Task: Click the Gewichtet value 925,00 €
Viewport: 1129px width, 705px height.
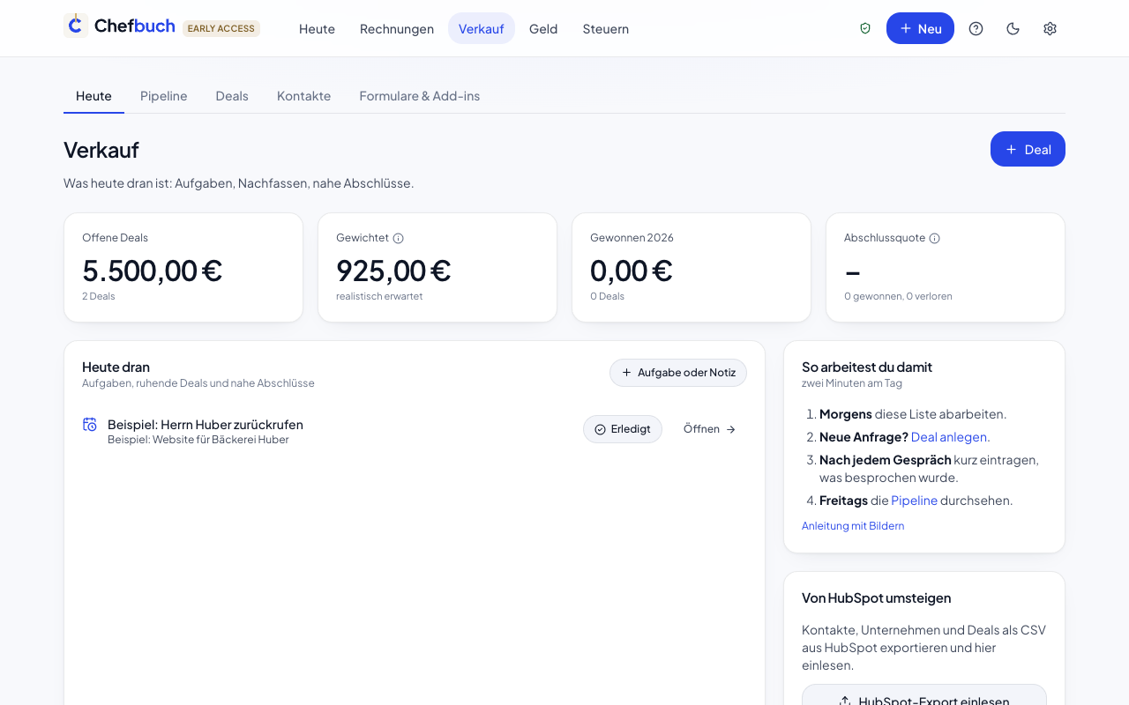Action: pyautogui.click(x=393, y=270)
